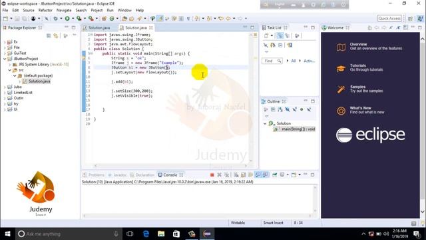Click Focus on Workweek icon in Task List
The height and width of the screenshot is (240, 426).
[x=297, y=35]
